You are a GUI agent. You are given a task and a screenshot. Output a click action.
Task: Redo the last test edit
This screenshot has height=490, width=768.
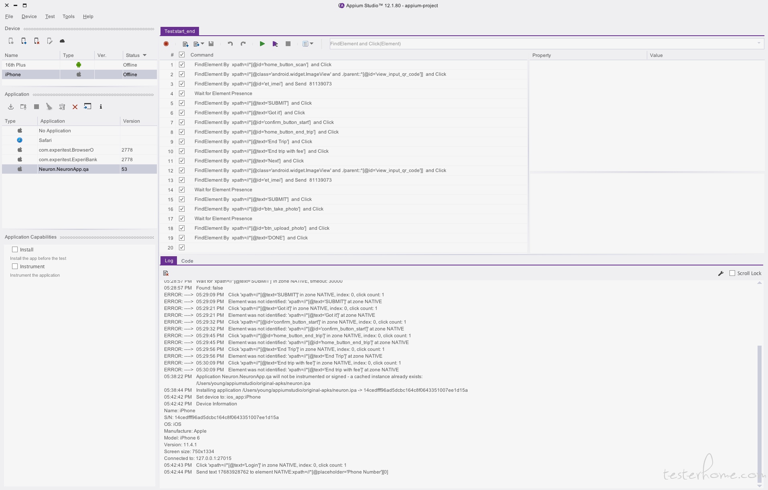point(243,44)
